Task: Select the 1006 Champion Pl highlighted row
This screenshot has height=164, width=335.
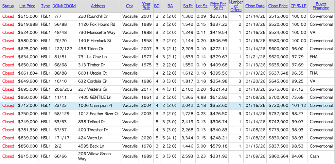Action: pyautogui.click(x=98, y=106)
